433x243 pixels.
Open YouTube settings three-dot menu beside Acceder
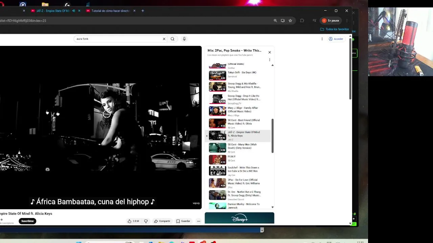[322, 39]
